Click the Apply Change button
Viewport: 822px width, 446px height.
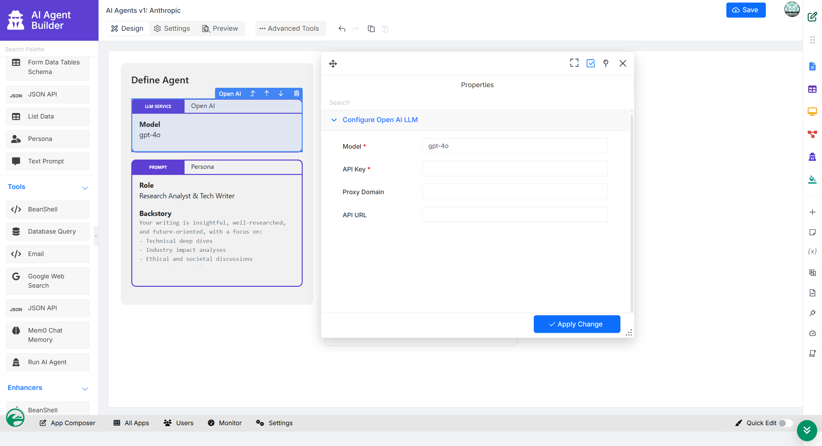coord(576,324)
